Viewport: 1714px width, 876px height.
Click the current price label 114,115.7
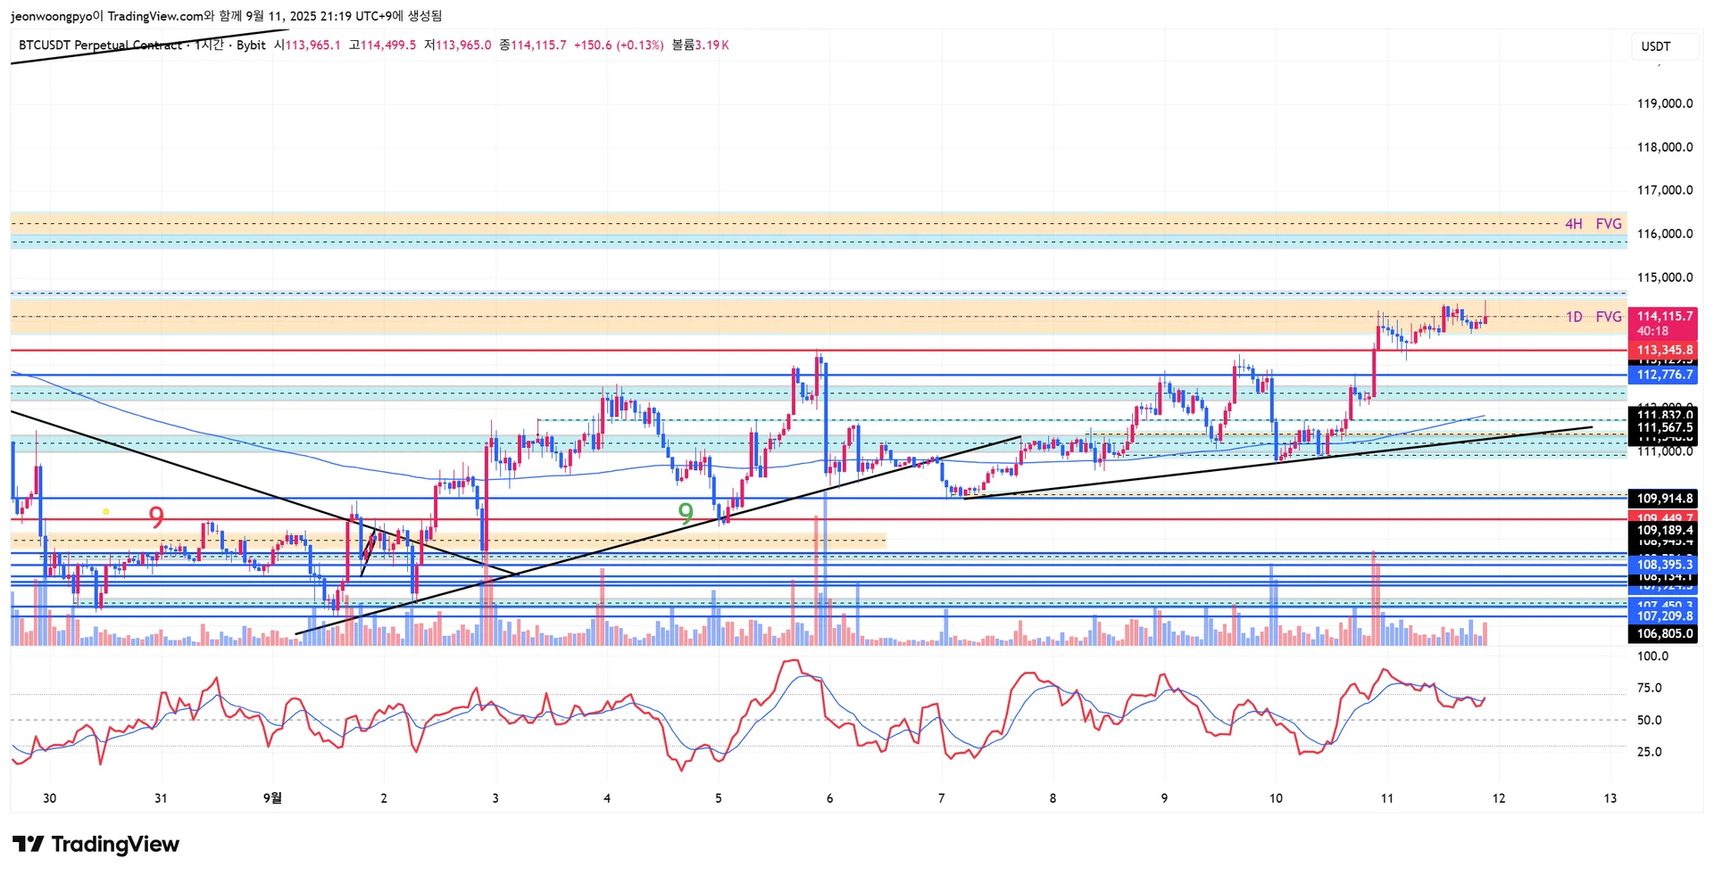click(1663, 317)
